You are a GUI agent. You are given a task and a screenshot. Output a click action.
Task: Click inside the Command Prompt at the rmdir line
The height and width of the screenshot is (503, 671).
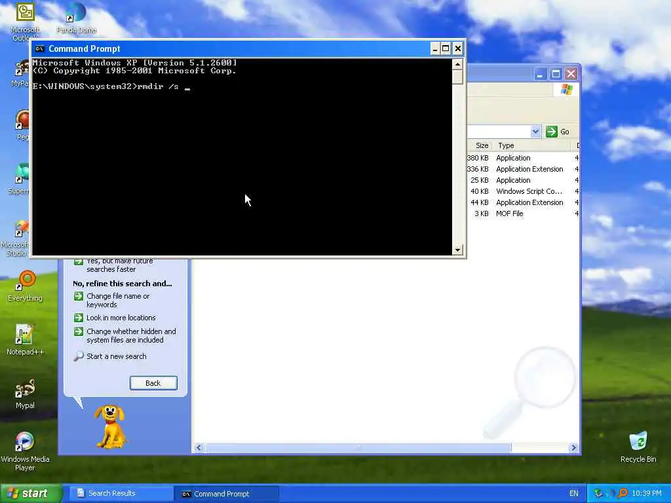click(x=111, y=86)
